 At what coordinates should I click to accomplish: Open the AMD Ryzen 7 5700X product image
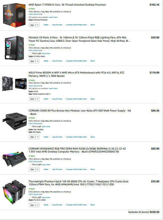click(14, 15)
